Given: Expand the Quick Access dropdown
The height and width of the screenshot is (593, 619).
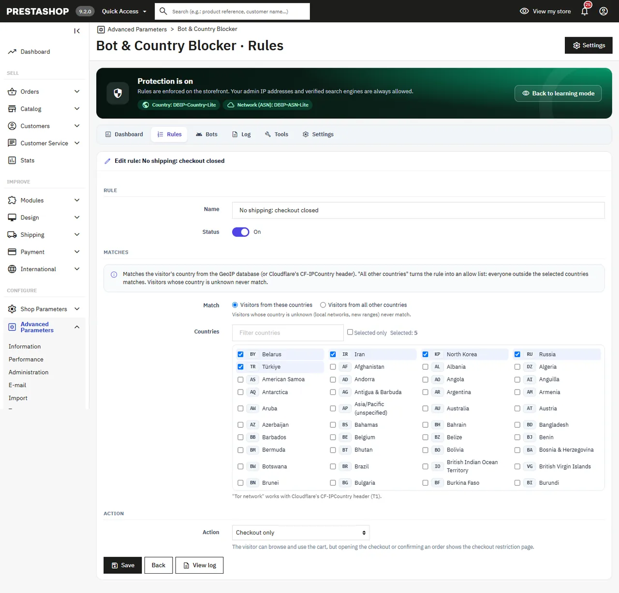Looking at the screenshot, I should 124,11.
